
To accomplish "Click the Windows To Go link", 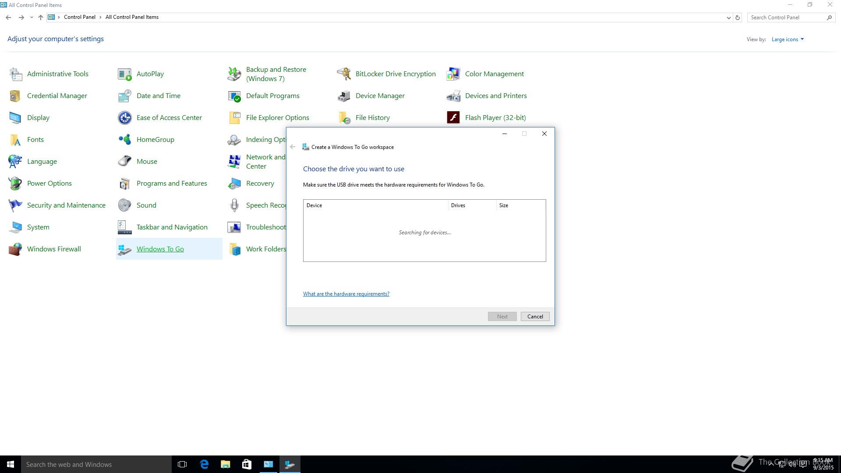I will pos(160,249).
